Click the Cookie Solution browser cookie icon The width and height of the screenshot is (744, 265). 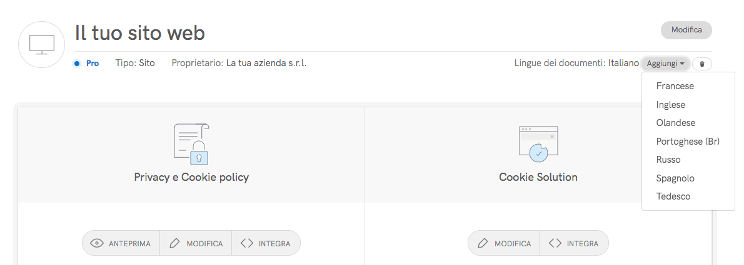pos(538,143)
